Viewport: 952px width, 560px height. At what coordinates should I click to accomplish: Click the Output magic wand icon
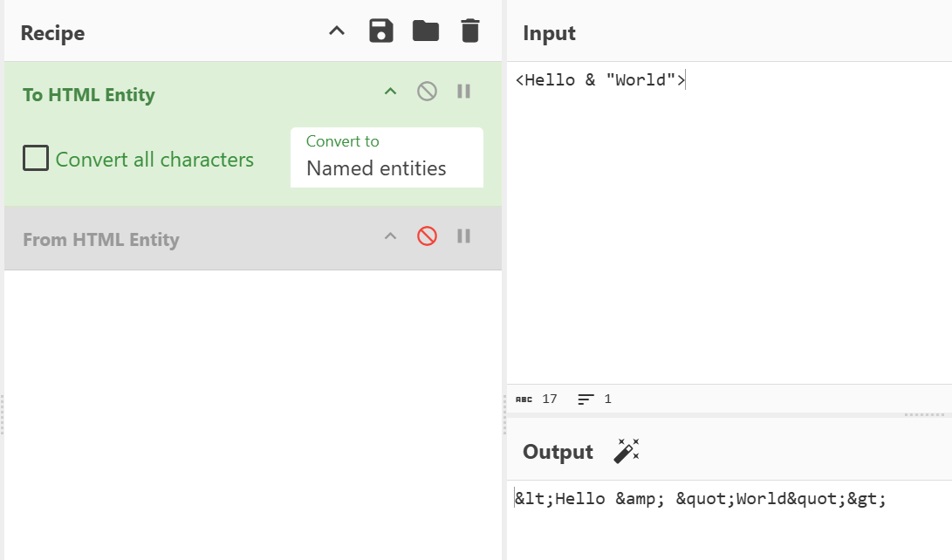(x=627, y=451)
